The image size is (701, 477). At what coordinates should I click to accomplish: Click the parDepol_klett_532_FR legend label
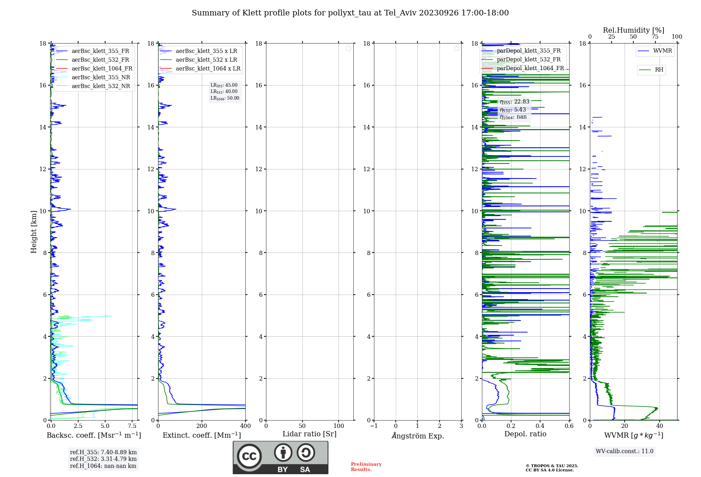tap(529, 60)
